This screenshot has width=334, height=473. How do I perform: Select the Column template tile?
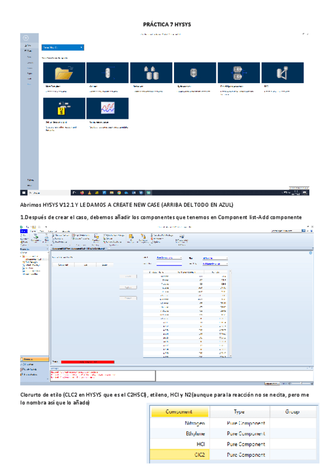[x=108, y=73]
